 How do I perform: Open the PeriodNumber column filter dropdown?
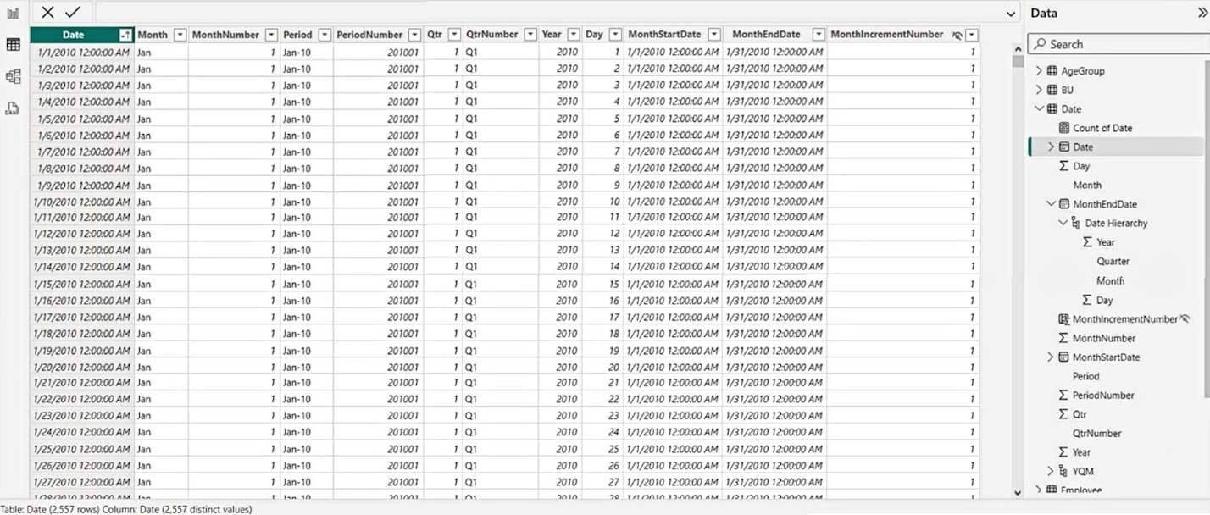(x=414, y=35)
